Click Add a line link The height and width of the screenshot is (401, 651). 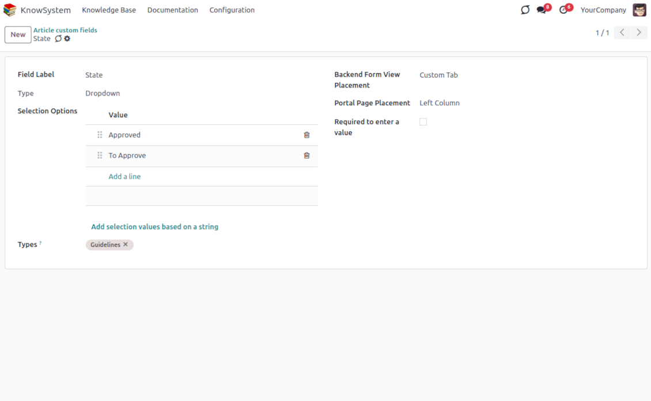coord(124,176)
